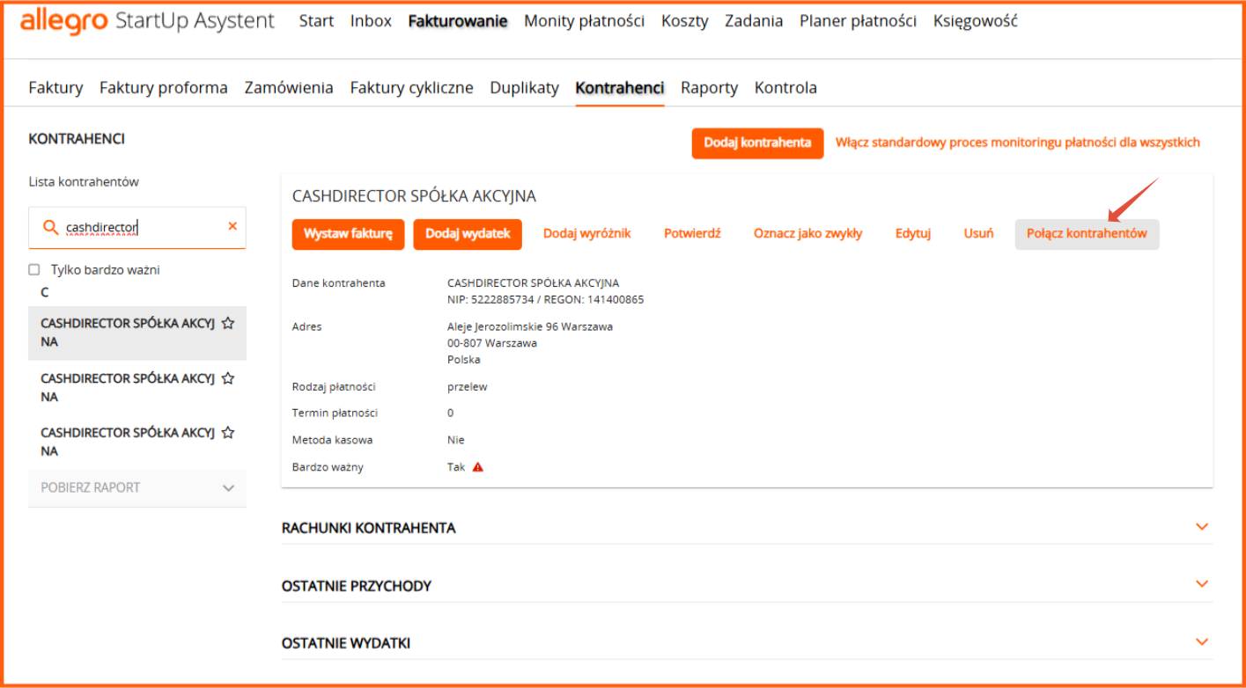
Task: Open the Księgowość menu item
Action: click(x=976, y=21)
